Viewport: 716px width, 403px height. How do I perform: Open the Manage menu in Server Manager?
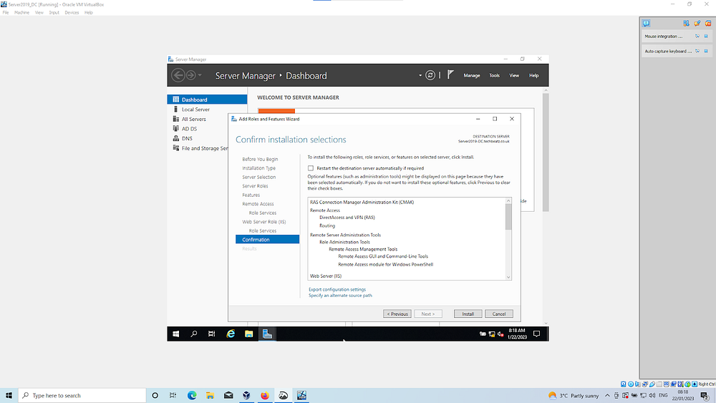tap(472, 75)
